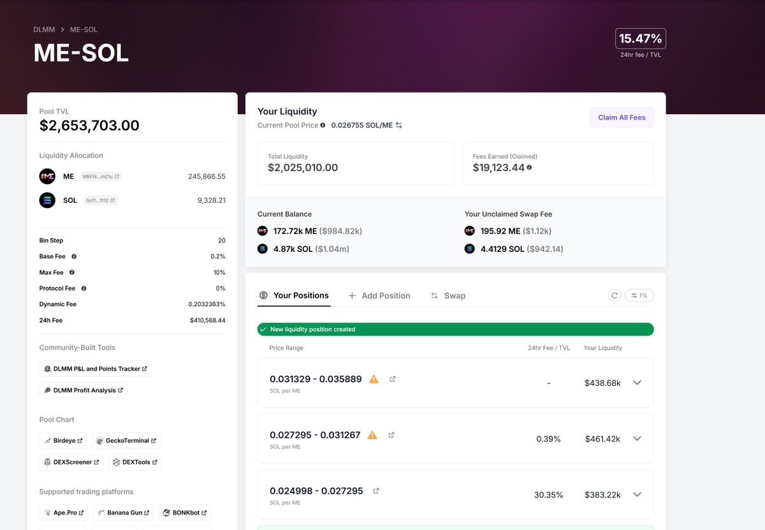This screenshot has height=530, width=765.
Task: Click the 15.47% fee/TVL badge
Action: pyautogui.click(x=641, y=38)
